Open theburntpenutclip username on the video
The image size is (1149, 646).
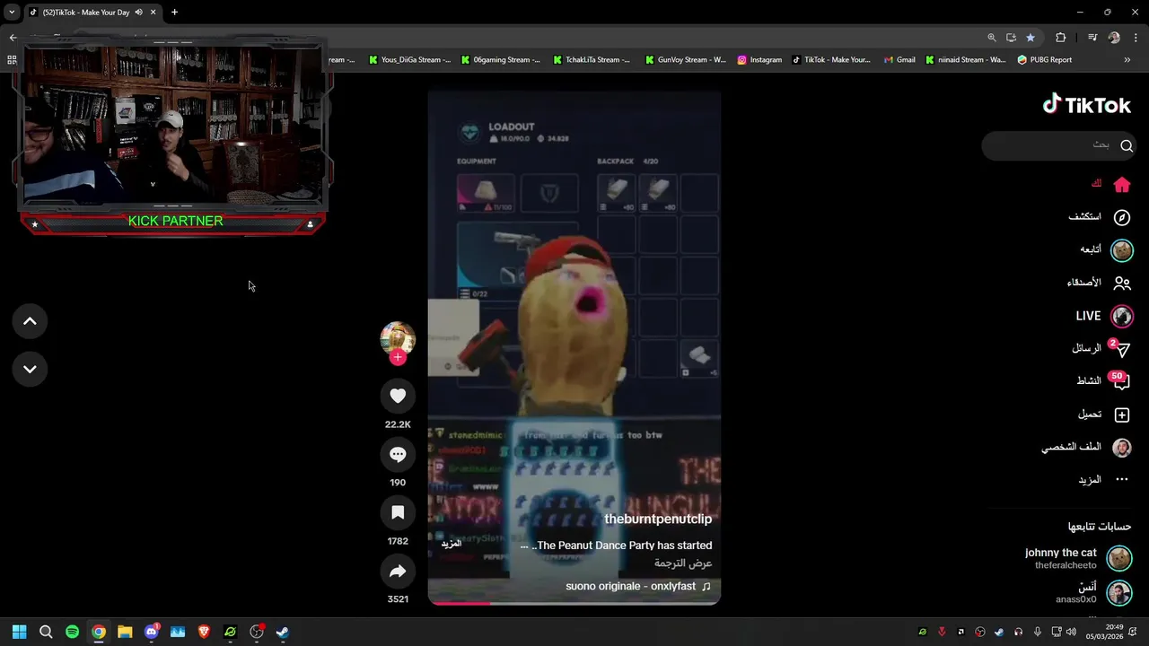(x=658, y=519)
